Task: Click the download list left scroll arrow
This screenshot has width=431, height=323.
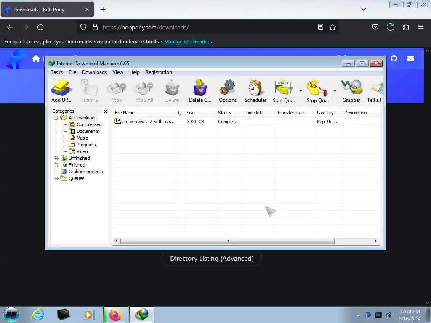Action: (116, 241)
